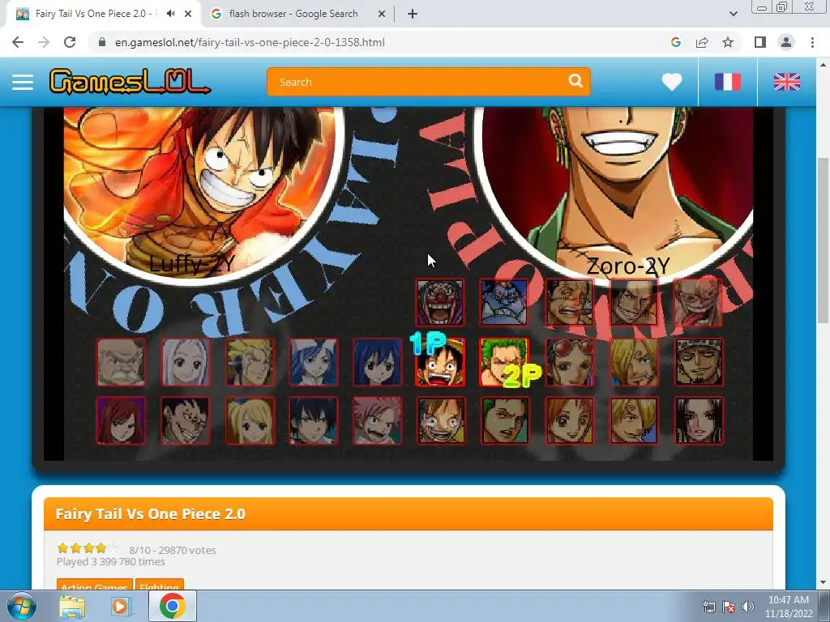Click the share page icon
The image size is (830, 622).
pyautogui.click(x=702, y=42)
